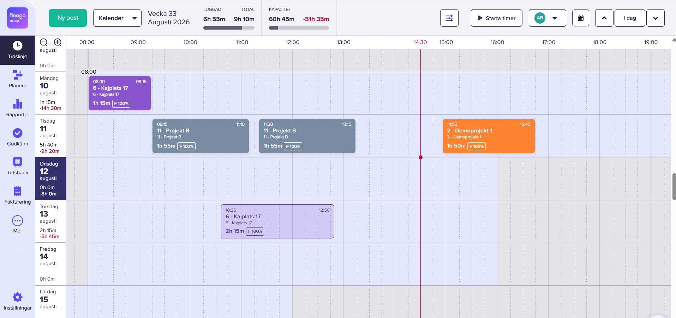Open the Godkänn approval section
676x318 pixels.
coord(18,137)
